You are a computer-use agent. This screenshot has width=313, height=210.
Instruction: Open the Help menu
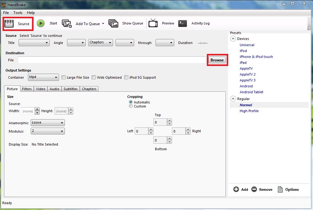(31, 12)
